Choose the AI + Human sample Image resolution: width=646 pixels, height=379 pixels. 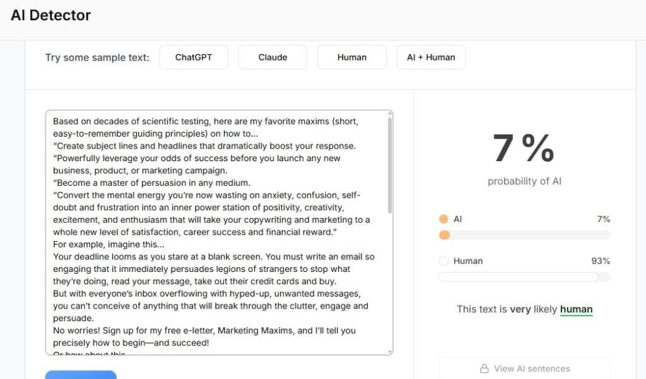tap(431, 57)
